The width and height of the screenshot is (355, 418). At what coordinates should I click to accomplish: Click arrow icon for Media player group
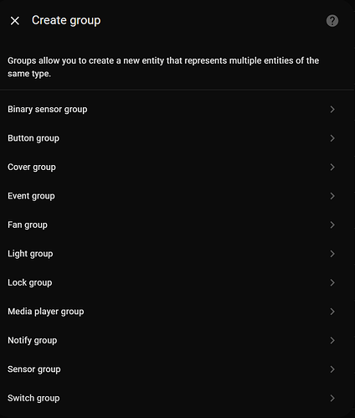point(332,312)
